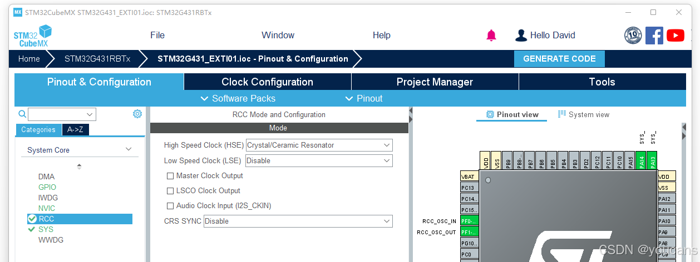This screenshot has width=700, height=262.
Task: Open the 10-year anniversary badge icon
Action: [633, 36]
